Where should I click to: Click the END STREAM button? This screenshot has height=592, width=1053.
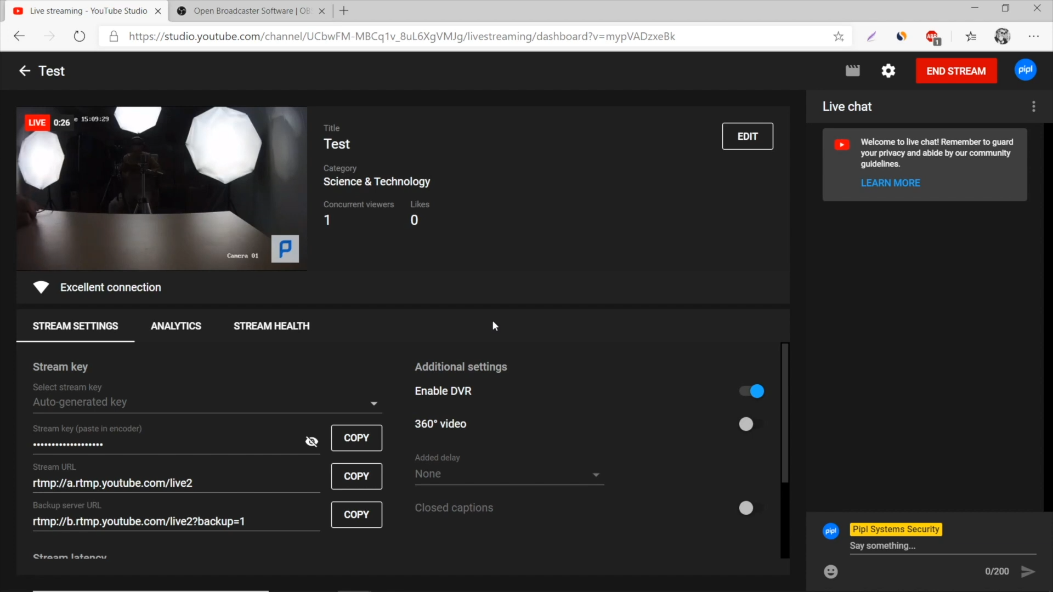point(956,70)
